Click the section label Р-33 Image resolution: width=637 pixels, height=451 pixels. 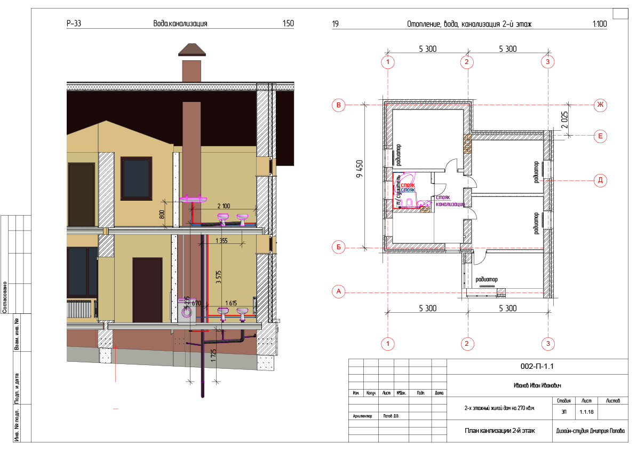(x=74, y=23)
